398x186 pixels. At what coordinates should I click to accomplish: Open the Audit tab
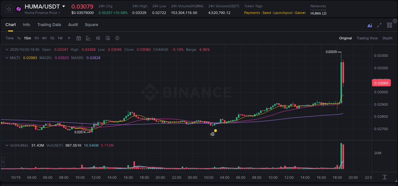click(x=73, y=24)
